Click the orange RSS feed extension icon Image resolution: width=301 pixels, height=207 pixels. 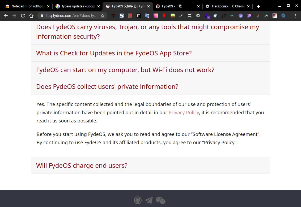[258, 16]
